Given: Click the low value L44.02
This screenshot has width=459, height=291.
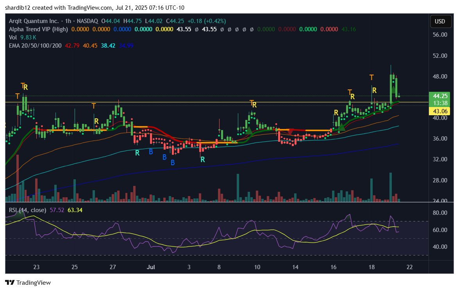Looking at the screenshot, I should pyautogui.click(x=154, y=21).
